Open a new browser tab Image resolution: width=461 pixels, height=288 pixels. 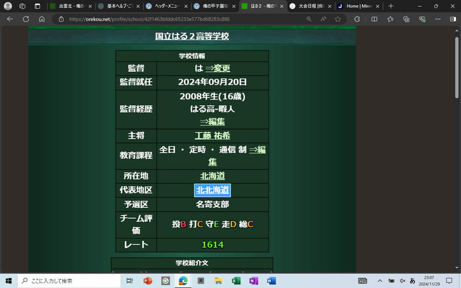[x=391, y=6]
